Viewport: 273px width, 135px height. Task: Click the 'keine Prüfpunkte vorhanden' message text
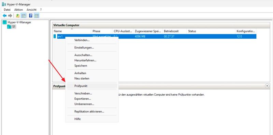click(x=161, y=95)
